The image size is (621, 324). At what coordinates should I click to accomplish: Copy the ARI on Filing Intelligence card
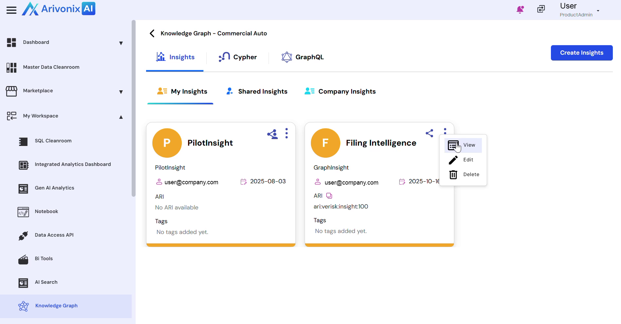(329, 196)
